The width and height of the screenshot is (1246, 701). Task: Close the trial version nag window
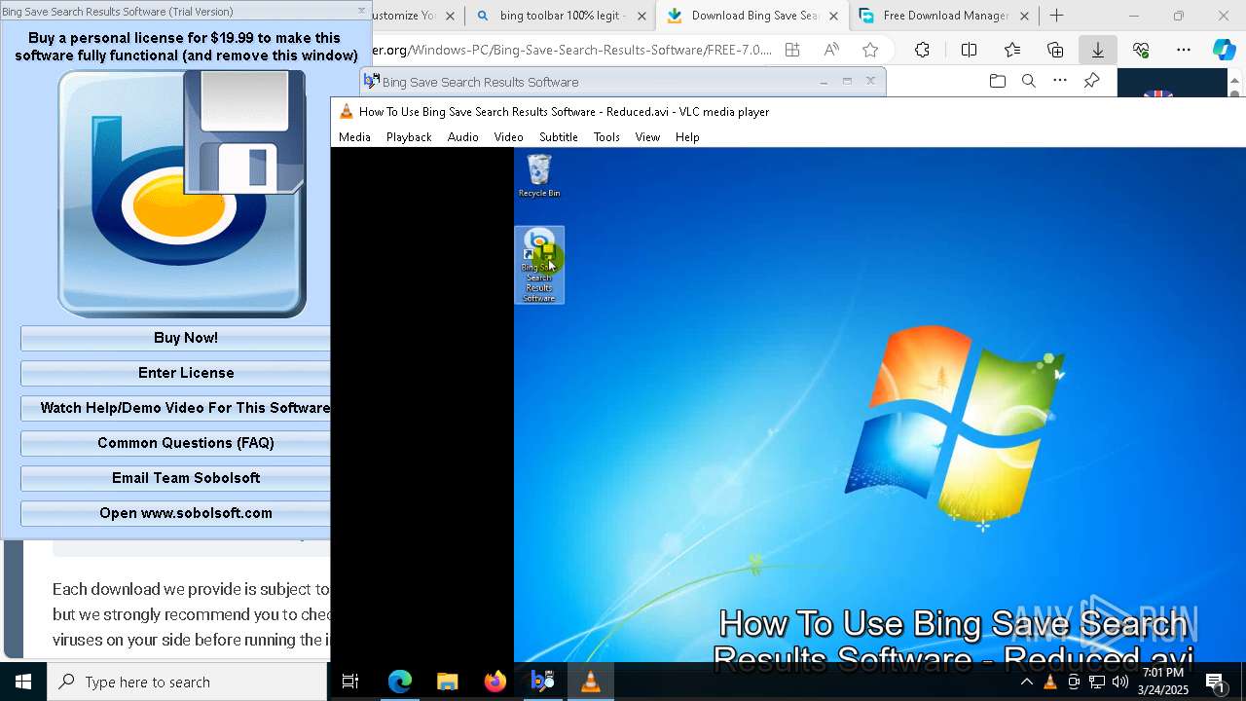tap(361, 11)
